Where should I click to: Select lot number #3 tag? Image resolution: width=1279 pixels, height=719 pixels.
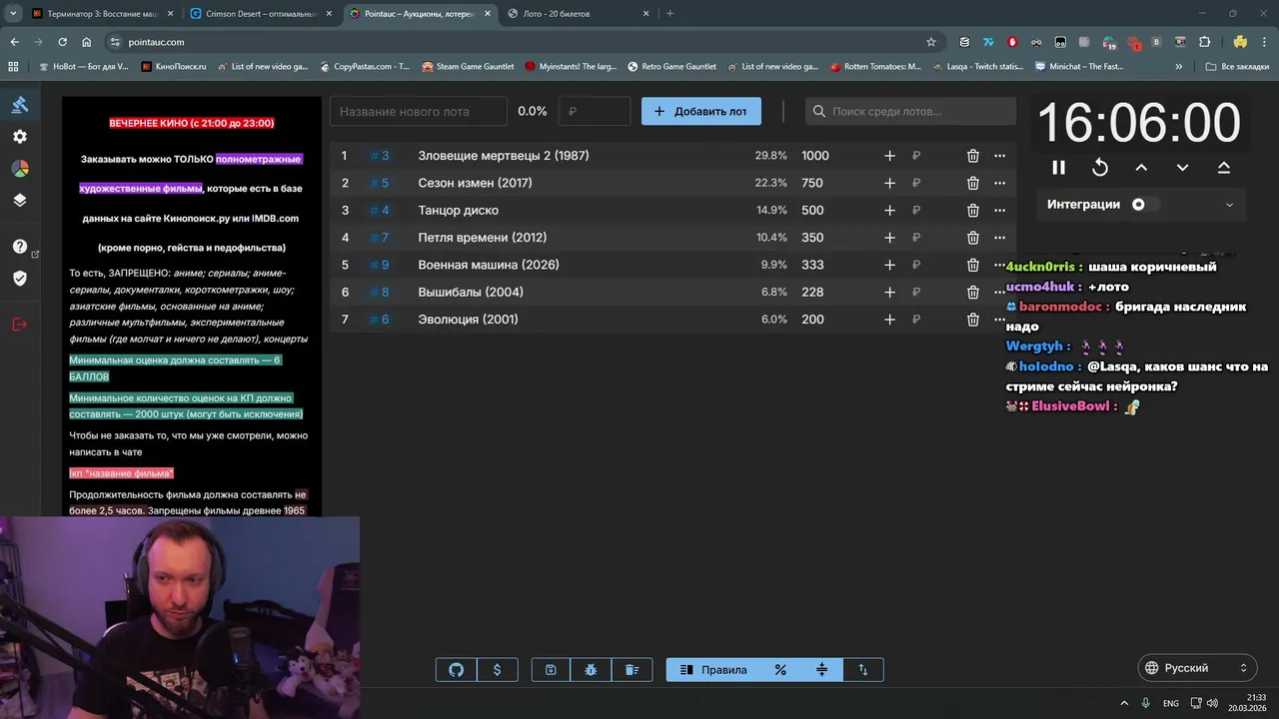380,156
